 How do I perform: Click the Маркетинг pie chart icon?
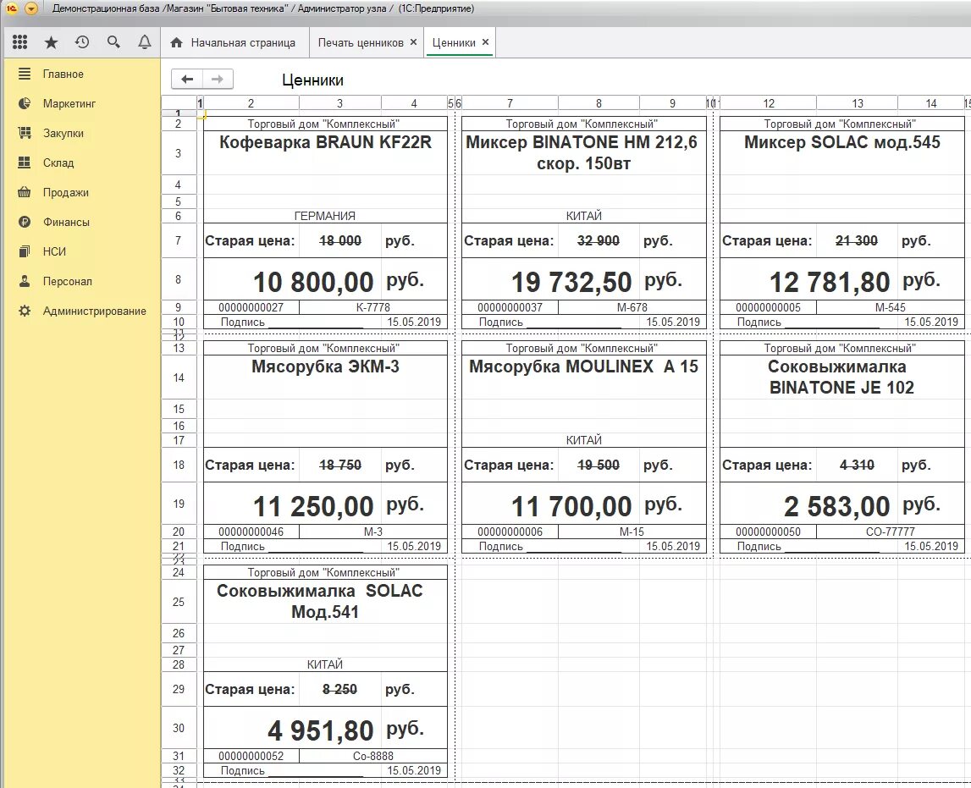click(x=25, y=103)
